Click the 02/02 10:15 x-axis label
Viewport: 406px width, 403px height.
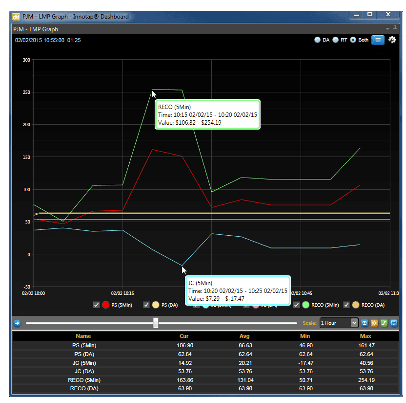(122, 293)
